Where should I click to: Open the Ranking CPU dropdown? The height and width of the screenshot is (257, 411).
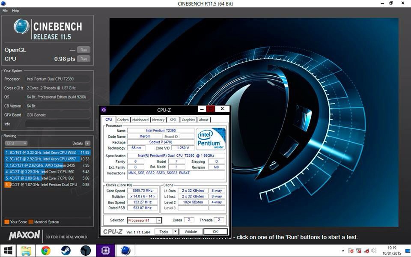(x=16, y=143)
